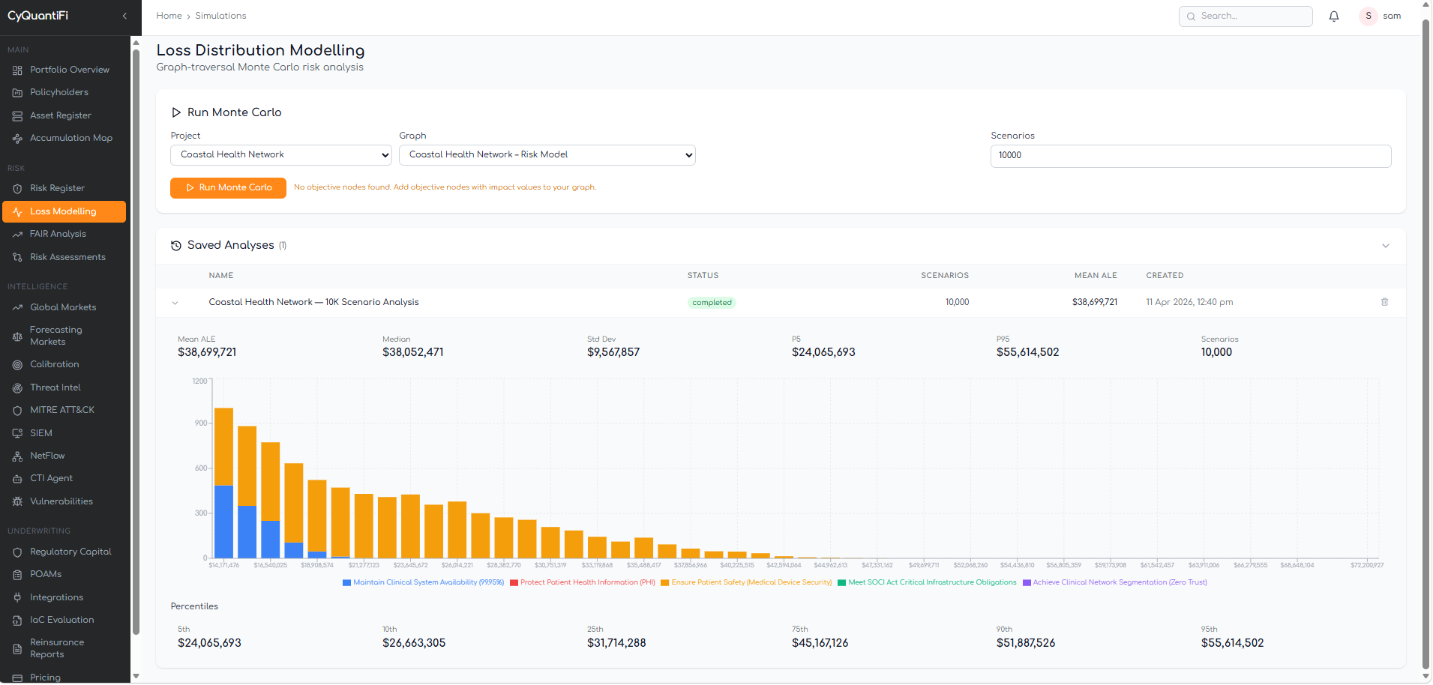This screenshot has width=1433, height=685.
Task: Click the Home breadcrumb link
Action: point(169,16)
